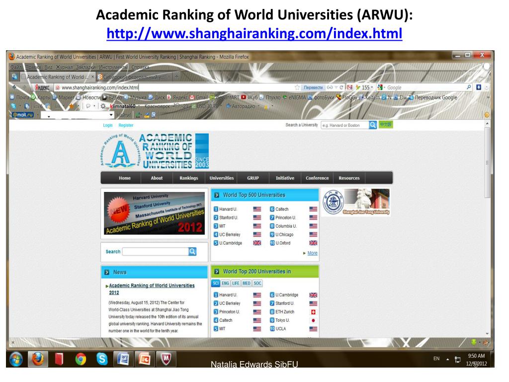Switch to Сибирский федеральный tab
Viewport: 509px width, 382px height.
[x=134, y=77]
